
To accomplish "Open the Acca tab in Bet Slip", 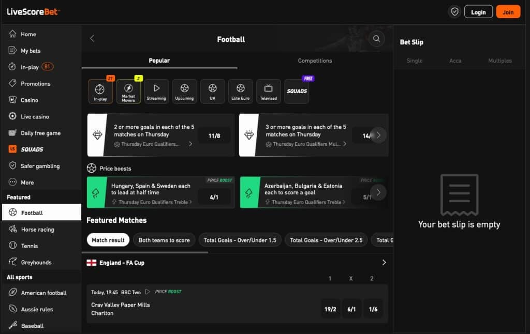I will coord(455,60).
